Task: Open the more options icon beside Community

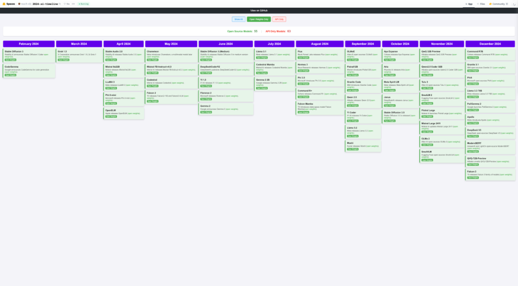Action: tap(514, 4)
